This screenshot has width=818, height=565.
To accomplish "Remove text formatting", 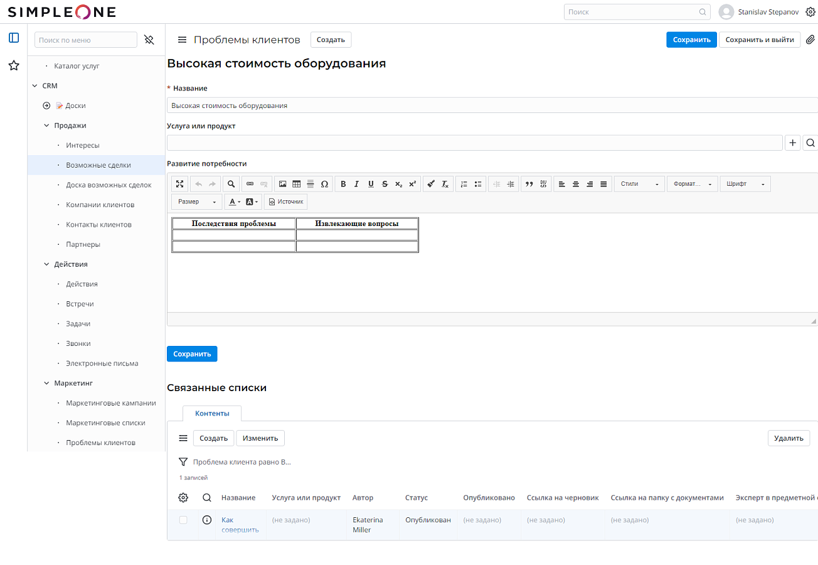I will click(x=445, y=184).
